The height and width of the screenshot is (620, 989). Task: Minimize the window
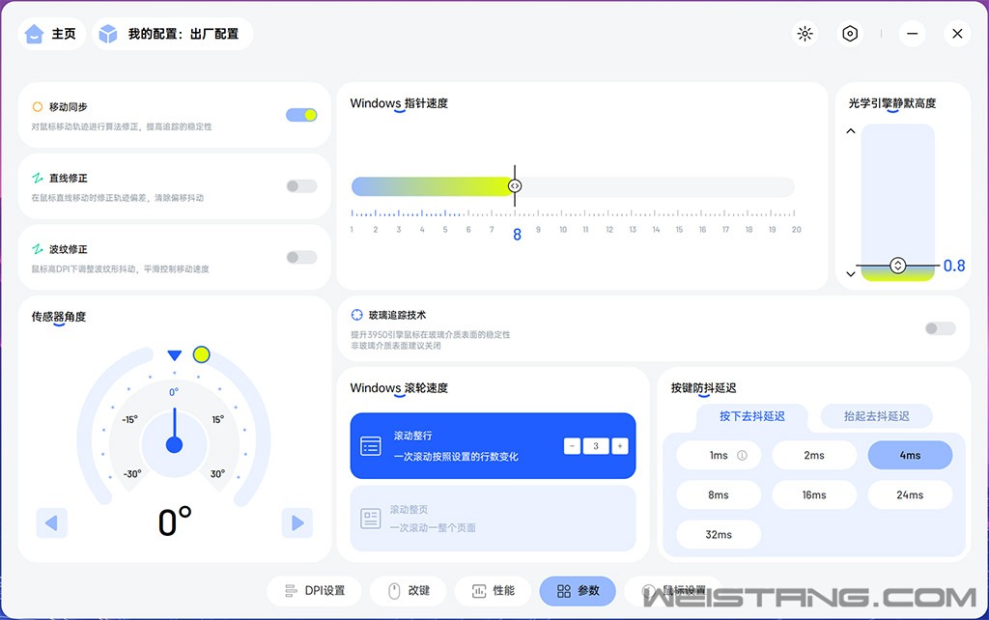[x=912, y=34]
